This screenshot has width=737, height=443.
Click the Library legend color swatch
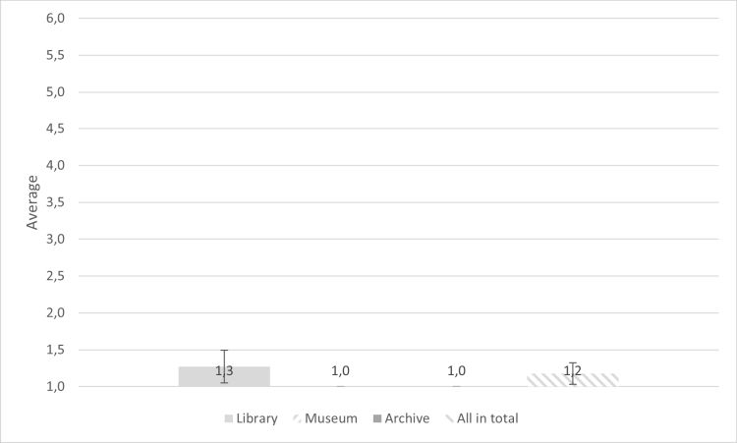[x=229, y=418]
